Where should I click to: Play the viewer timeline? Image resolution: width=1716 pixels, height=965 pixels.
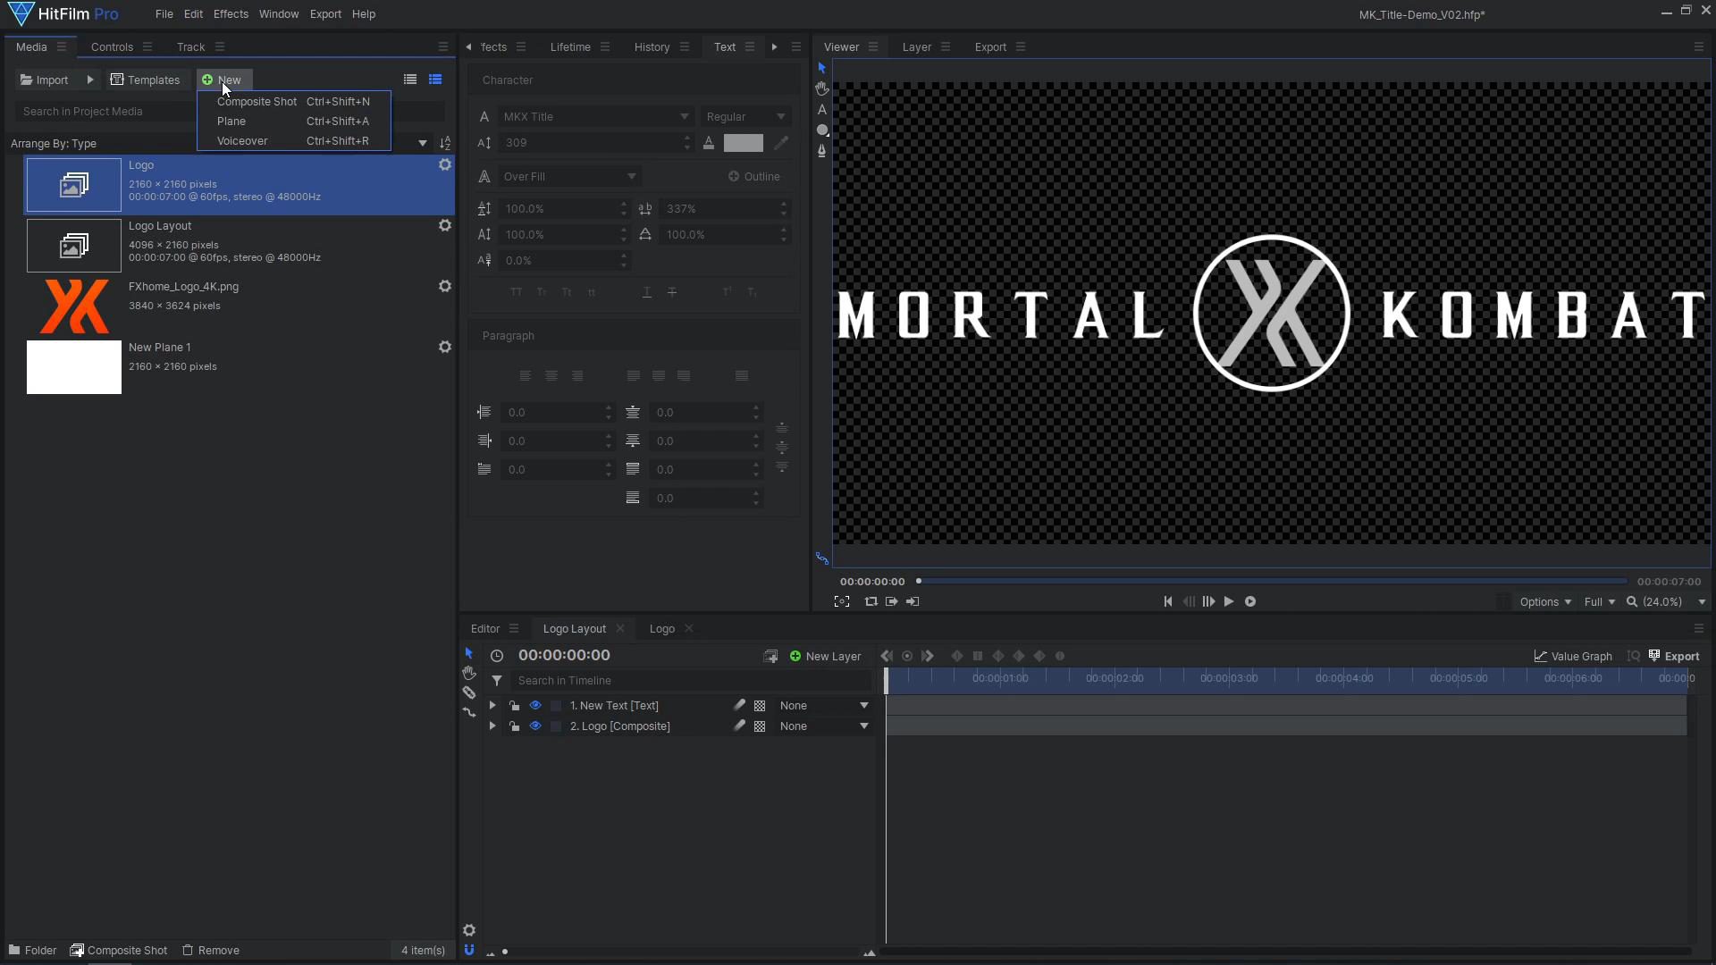pyautogui.click(x=1229, y=601)
